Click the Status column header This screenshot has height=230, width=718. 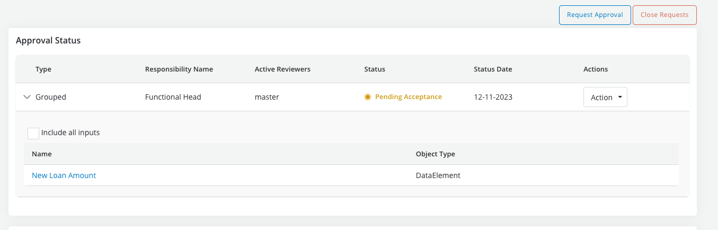pos(375,69)
